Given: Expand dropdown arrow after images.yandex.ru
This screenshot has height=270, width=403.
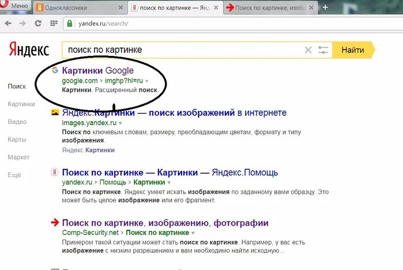Looking at the screenshot, I should pyautogui.click(x=120, y=123).
